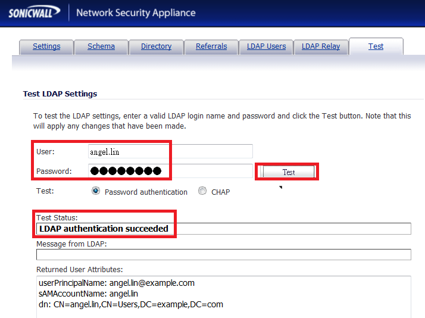Select Password authentication radio button
Viewport: 425px width, 318px height.
pyautogui.click(x=95, y=191)
